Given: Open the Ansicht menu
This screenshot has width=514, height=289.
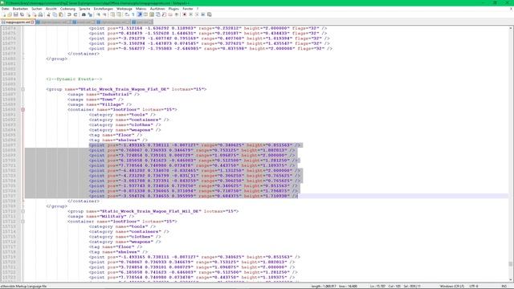Looking at the screenshot, I should tap(51, 9).
